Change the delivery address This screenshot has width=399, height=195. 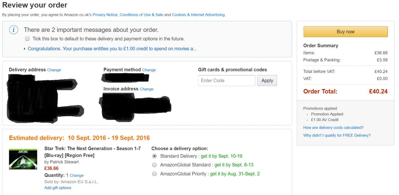tap(54, 70)
